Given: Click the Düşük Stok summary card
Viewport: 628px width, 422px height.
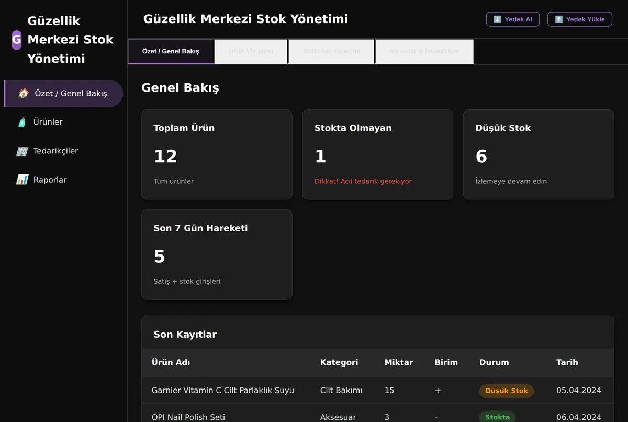Looking at the screenshot, I should 539,154.
